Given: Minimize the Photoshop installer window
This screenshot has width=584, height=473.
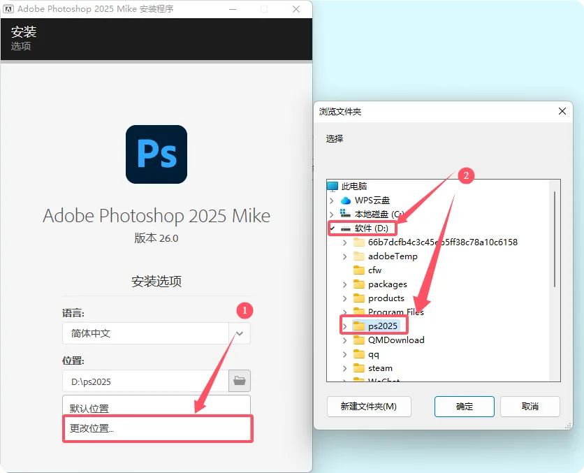Looking at the screenshot, I should (233, 9).
